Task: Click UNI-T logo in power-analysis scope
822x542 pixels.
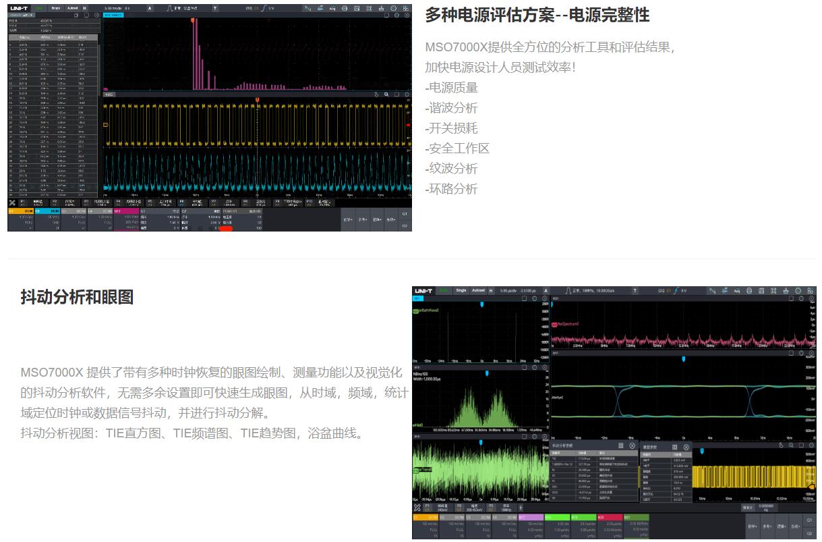Action: [18, 9]
